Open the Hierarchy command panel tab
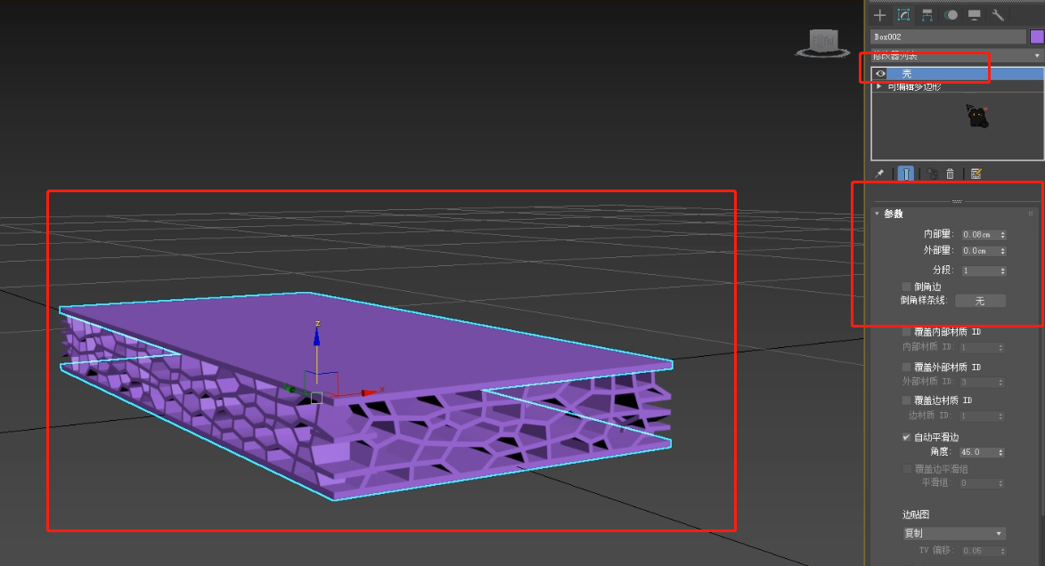The image size is (1045, 566). [x=927, y=15]
